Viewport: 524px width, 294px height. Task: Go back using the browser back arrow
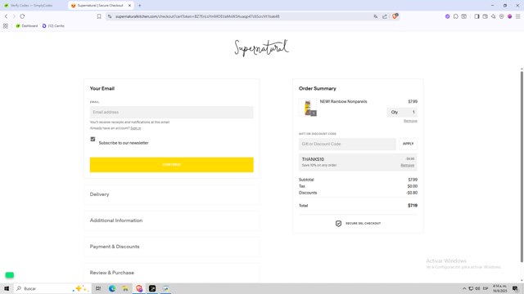[6, 16]
